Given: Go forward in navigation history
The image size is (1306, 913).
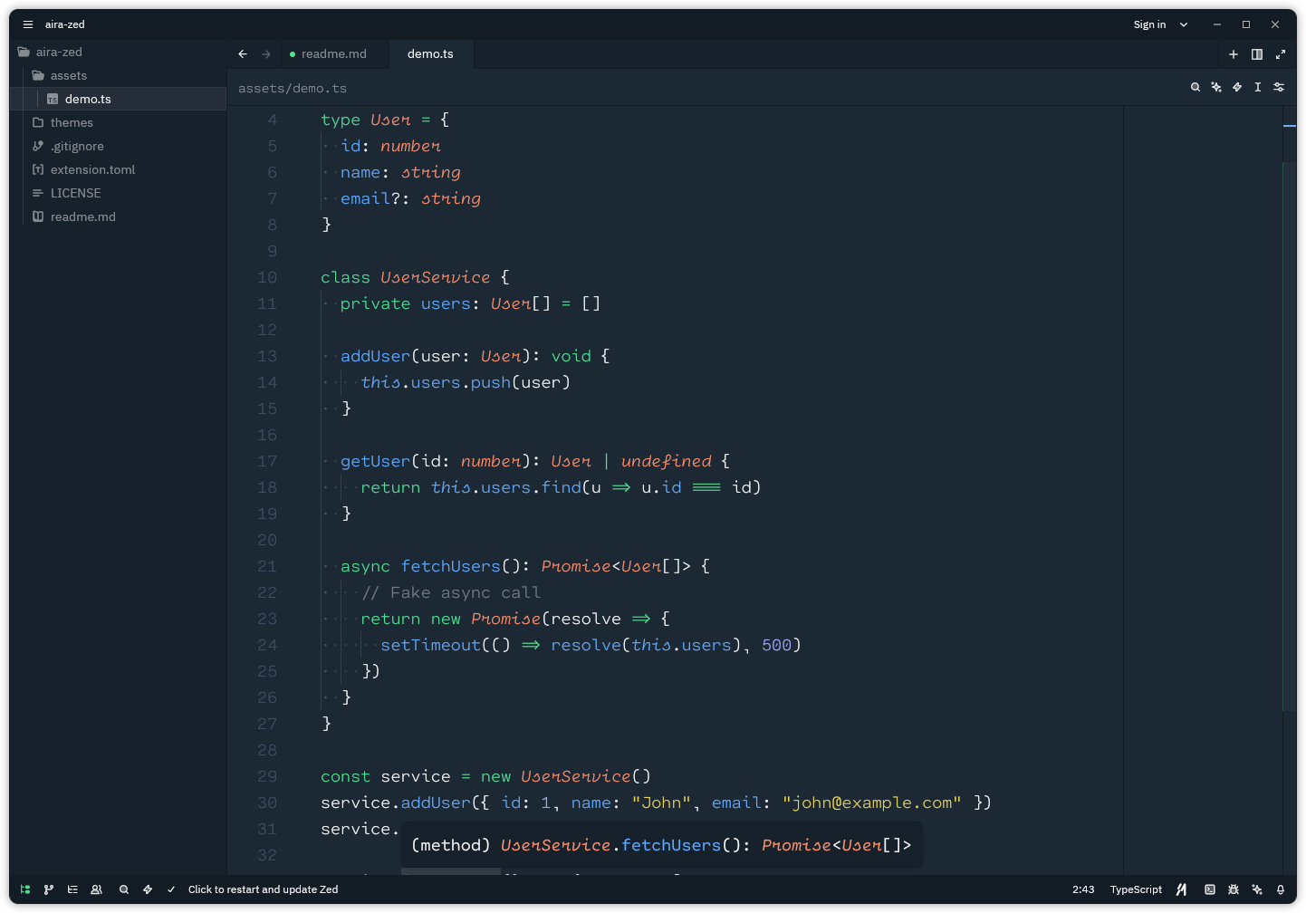Looking at the screenshot, I should tap(266, 54).
